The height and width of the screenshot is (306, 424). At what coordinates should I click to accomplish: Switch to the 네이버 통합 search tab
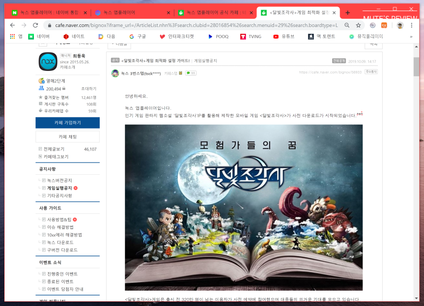pyautogui.click(x=49, y=13)
